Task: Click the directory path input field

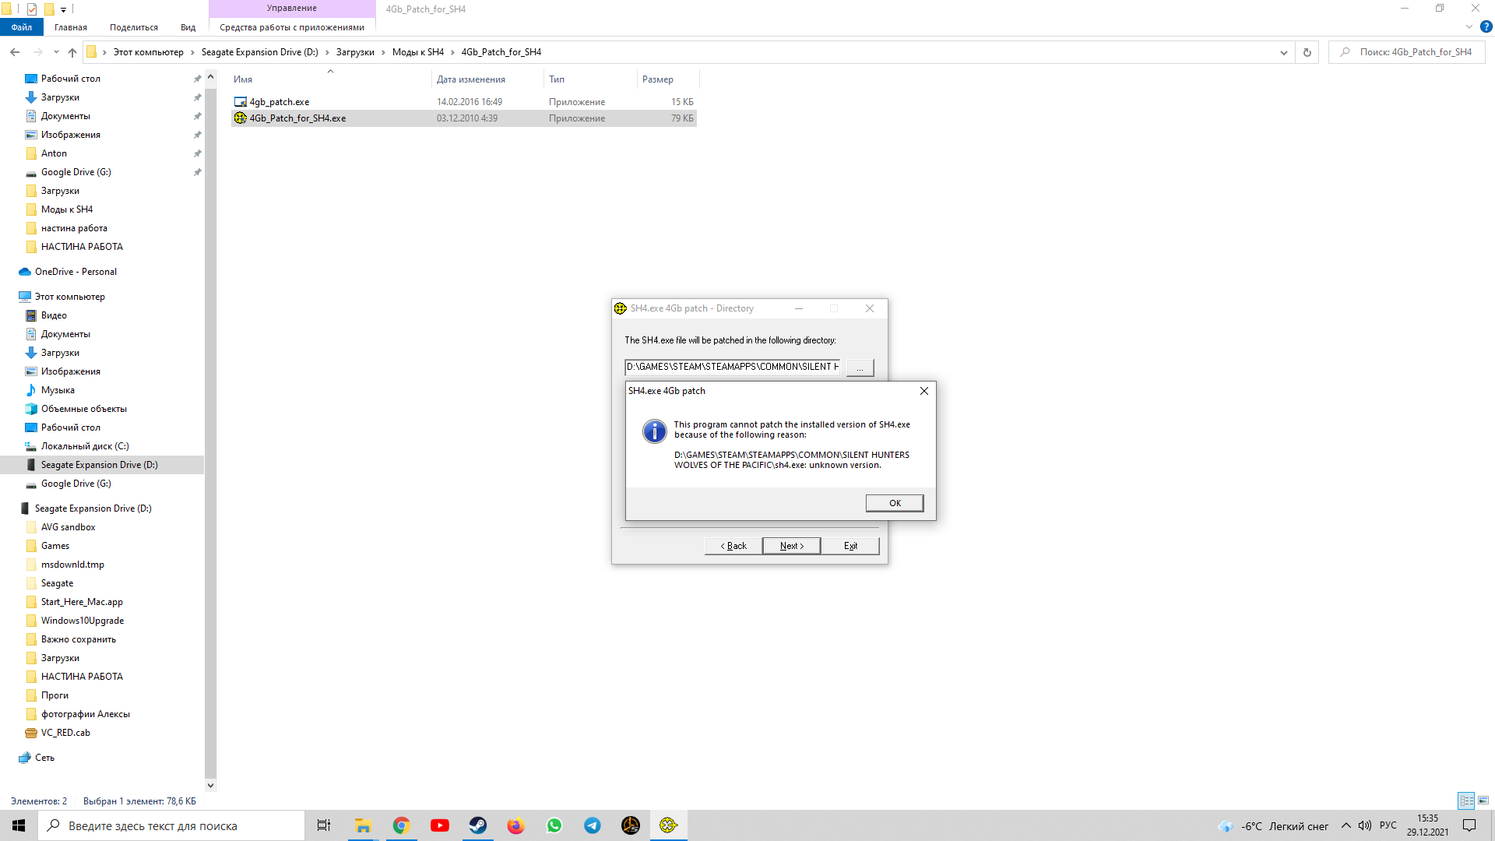Action: tap(732, 367)
